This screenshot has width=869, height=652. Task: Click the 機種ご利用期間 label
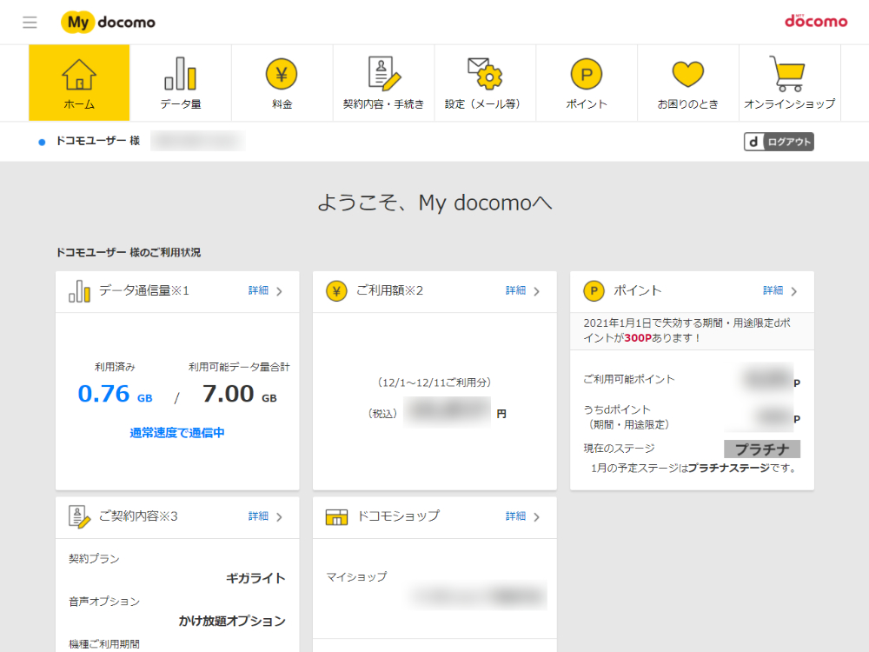(x=104, y=644)
